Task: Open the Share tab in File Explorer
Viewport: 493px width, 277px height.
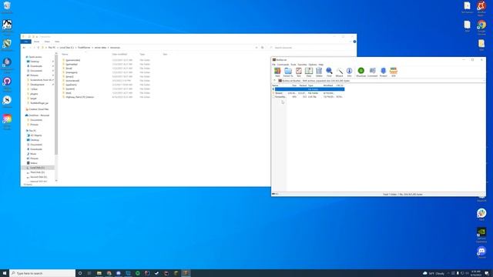Action: coord(47,42)
